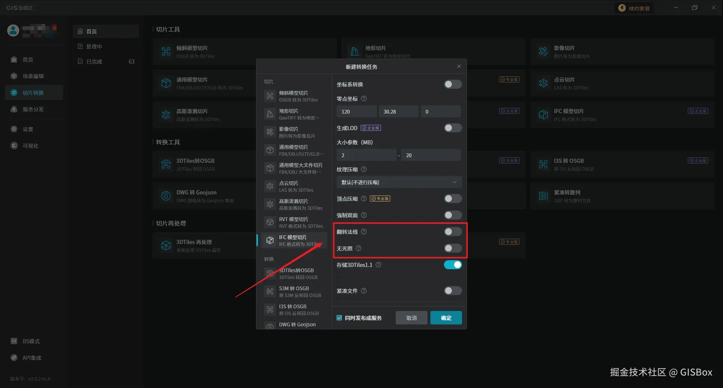Viewport: 723px width, 388px height.
Task: Open 切片转换 in the left sidebar
Action: pyautogui.click(x=34, y=93)
